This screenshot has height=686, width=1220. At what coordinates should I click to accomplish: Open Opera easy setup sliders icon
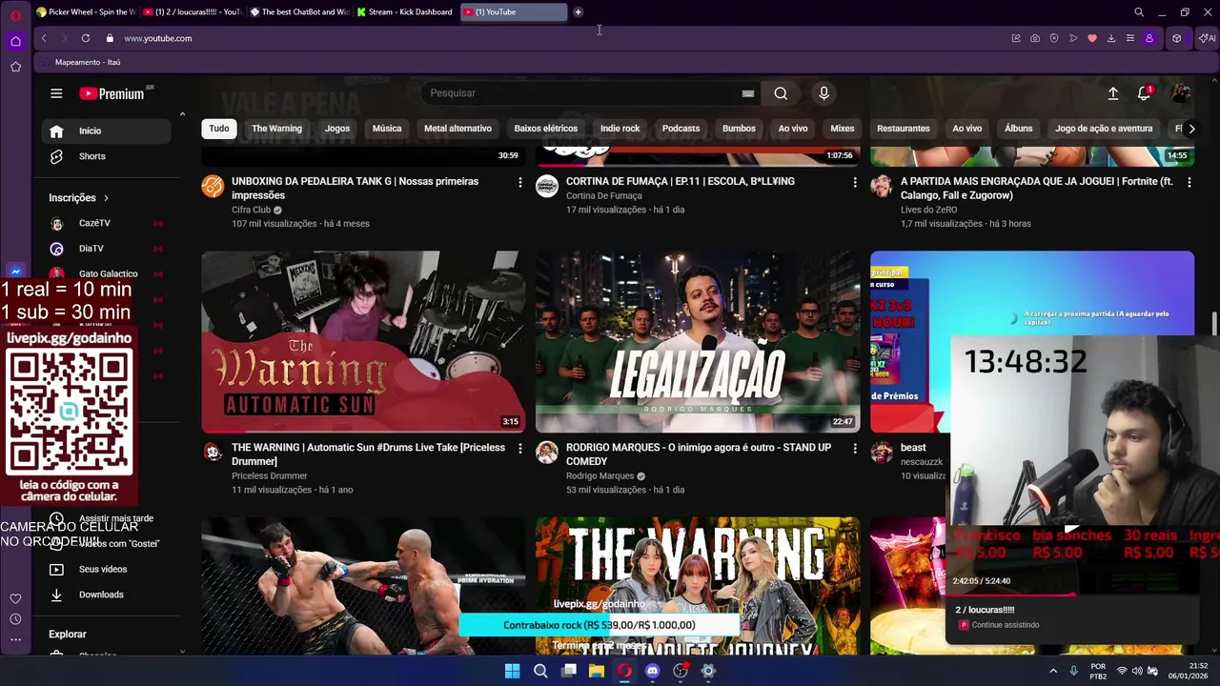pos(1130,38)
